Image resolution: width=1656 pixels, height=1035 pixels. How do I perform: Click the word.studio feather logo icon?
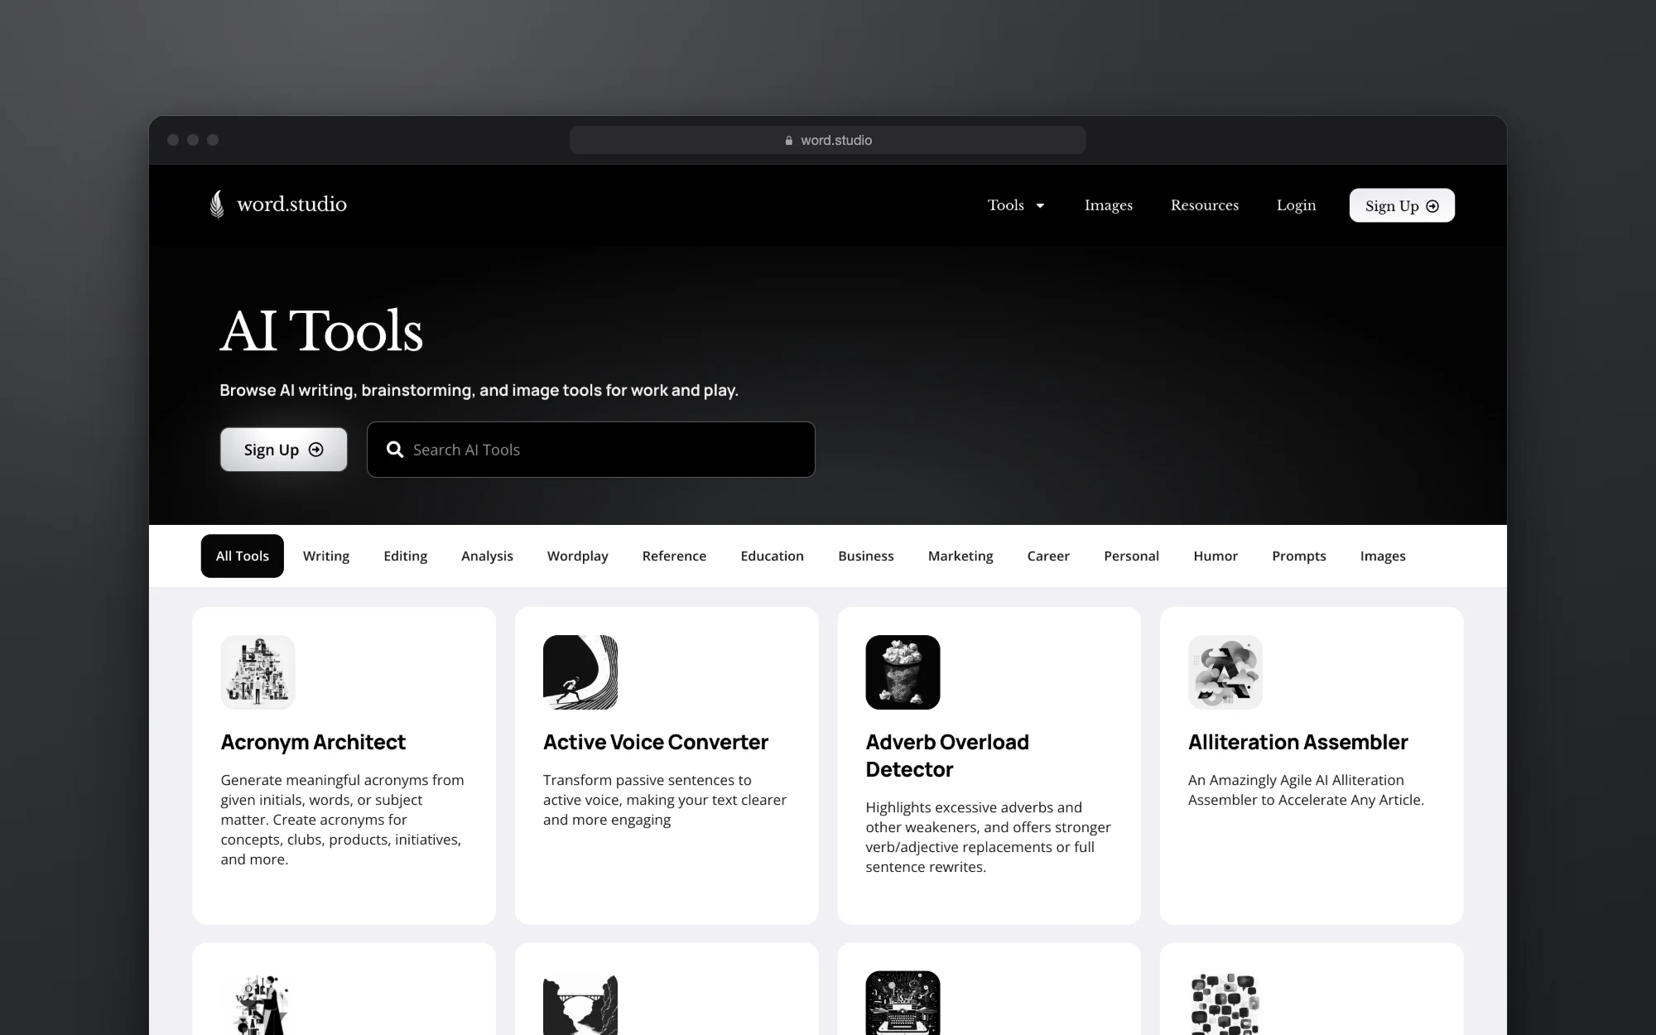(217, 205)
